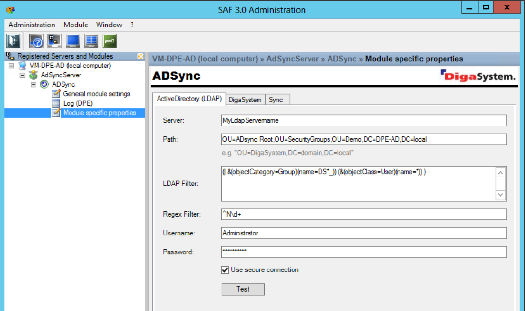Click the help question mark toolbar icon

[x=36, y=41]
